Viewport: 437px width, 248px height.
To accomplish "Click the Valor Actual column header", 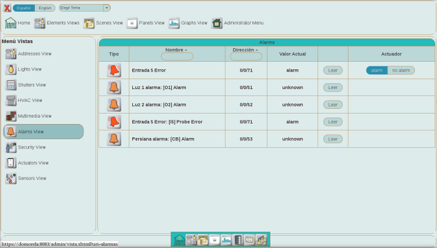I will pyautogui.click(x=292, y=54).
